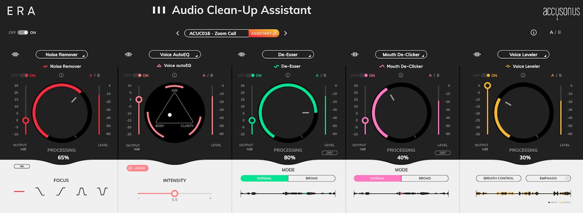This screenshot has width=583, height=213.
Task: Click small waveform button above FOCUS
Action: (x=22, y=166)
